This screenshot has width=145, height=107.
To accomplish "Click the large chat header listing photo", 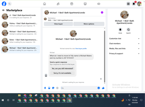I will 73,33.
